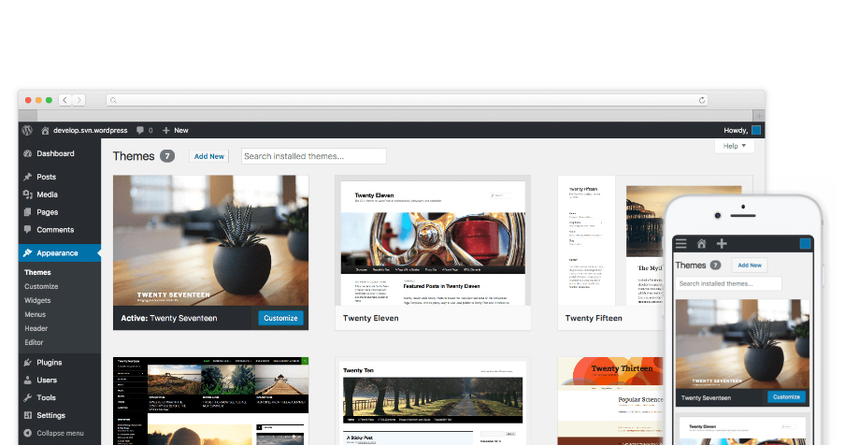Select Widgets under Appearance
The image size is (845, 445).
point(37,300)
